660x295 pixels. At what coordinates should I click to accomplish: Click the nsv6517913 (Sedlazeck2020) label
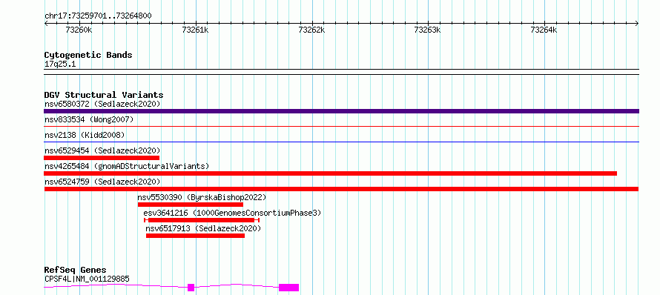pyautogui.click(x=203, y=228)
